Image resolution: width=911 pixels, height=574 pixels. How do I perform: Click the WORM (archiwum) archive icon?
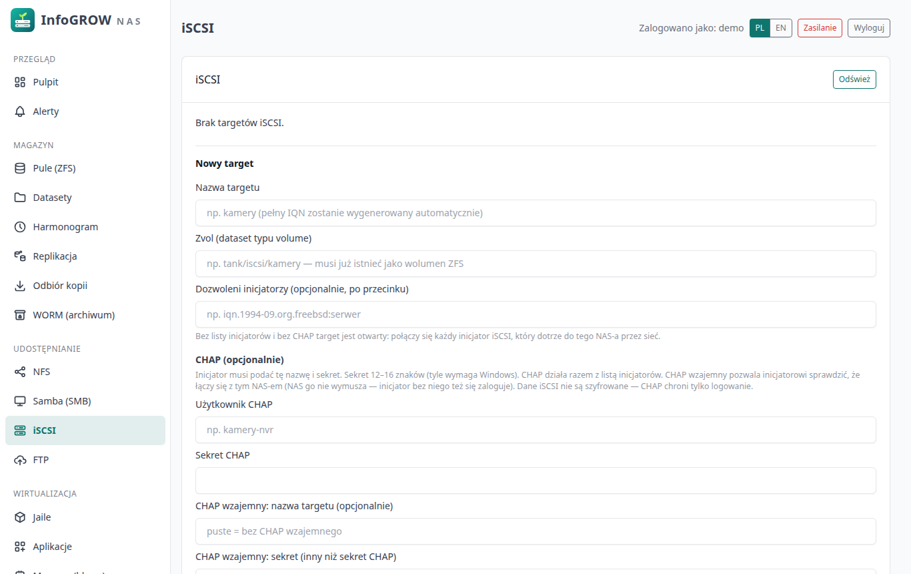(x=20, y=315)
